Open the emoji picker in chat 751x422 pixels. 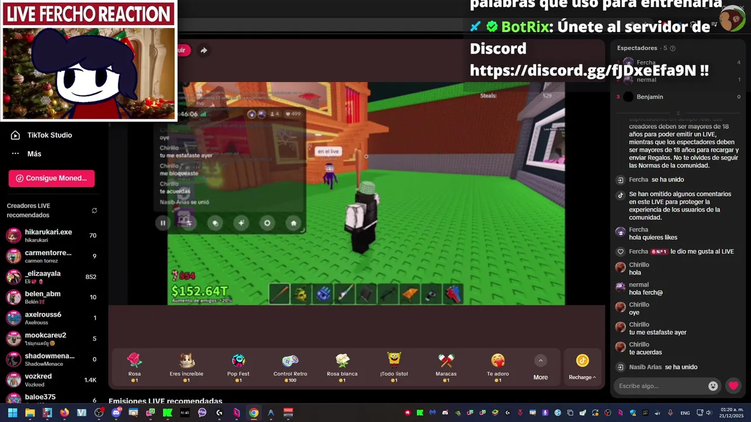tap(713, 386)
